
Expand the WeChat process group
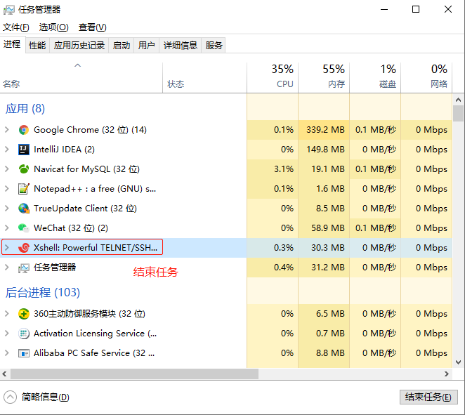point(7,228)
